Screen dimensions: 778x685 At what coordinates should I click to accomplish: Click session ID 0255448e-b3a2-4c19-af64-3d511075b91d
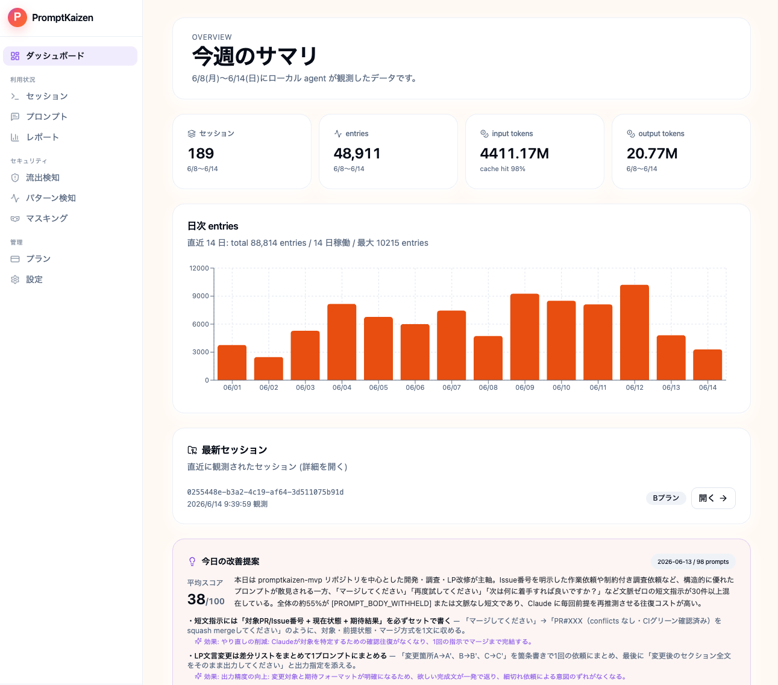coord(265,492)
